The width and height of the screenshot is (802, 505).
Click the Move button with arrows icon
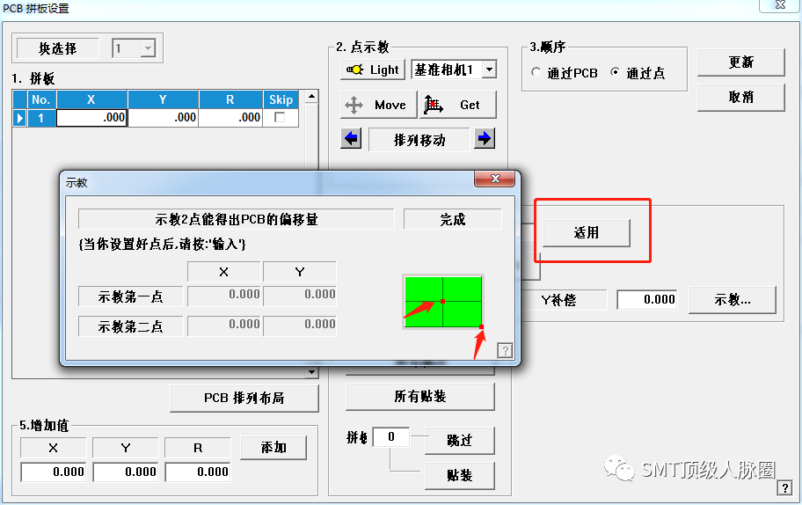375,105
